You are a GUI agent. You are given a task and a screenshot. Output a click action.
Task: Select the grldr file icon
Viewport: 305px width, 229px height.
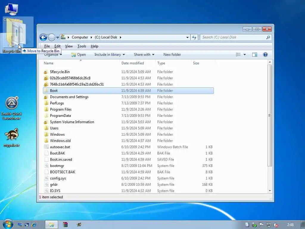click(46, 185)
